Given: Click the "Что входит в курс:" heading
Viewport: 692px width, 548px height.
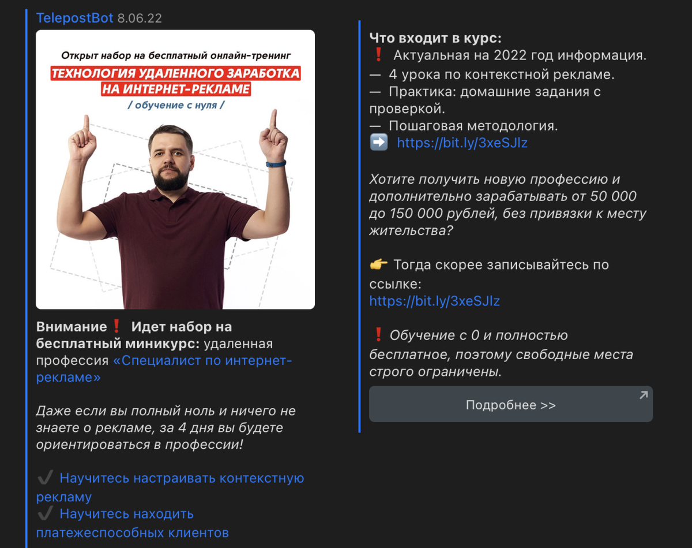Looking at the screenshot, I should click(435, 39).
